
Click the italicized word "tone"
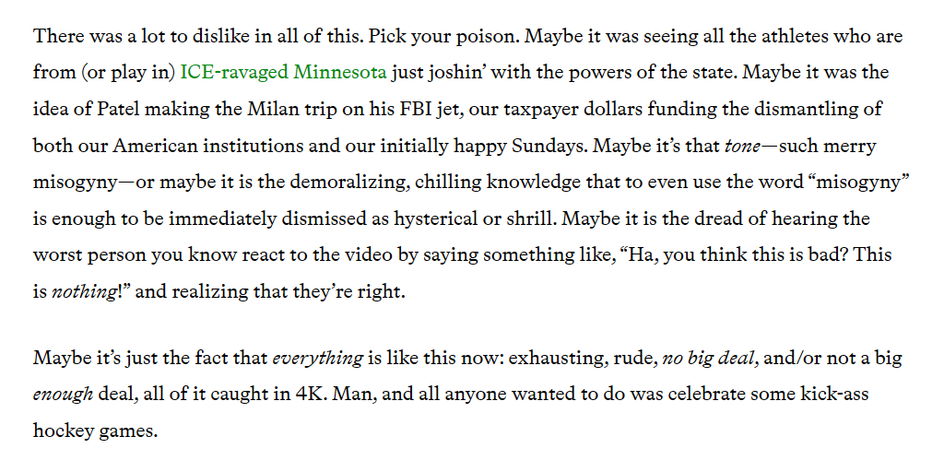[743, 146]
